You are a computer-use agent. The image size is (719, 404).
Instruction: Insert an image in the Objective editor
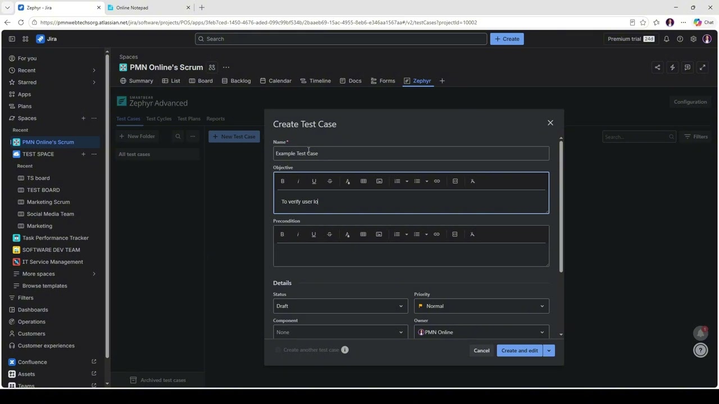pyautogui.click(x=379, y=181)
